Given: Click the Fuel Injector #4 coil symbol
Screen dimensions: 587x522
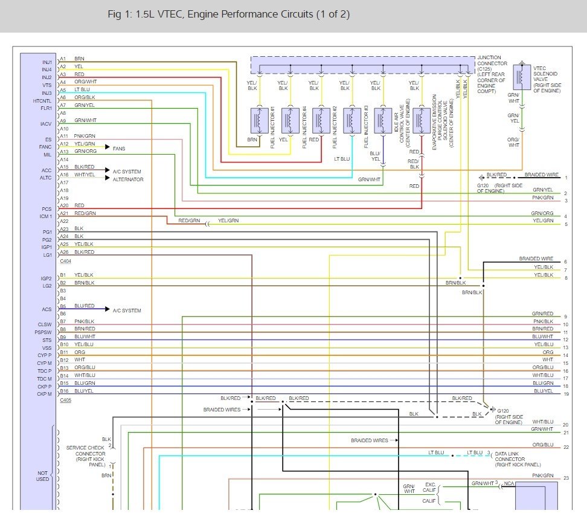Looking at the screenshot, I should (290, 120).
